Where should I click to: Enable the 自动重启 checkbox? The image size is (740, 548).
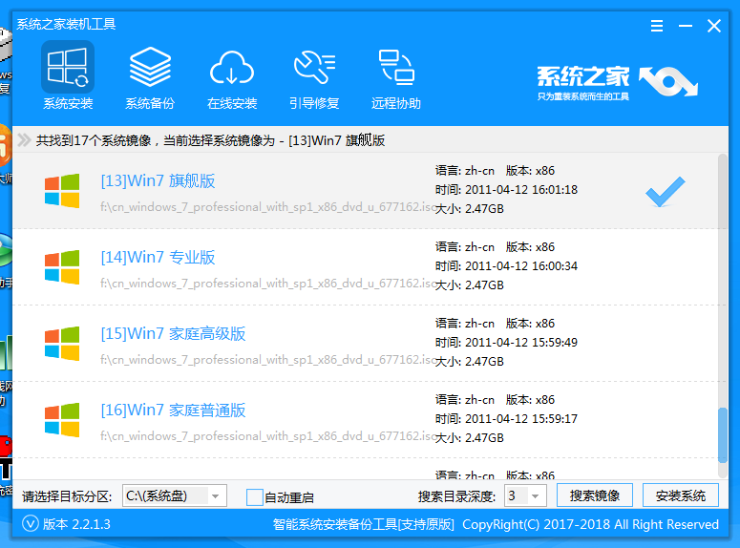254,496
